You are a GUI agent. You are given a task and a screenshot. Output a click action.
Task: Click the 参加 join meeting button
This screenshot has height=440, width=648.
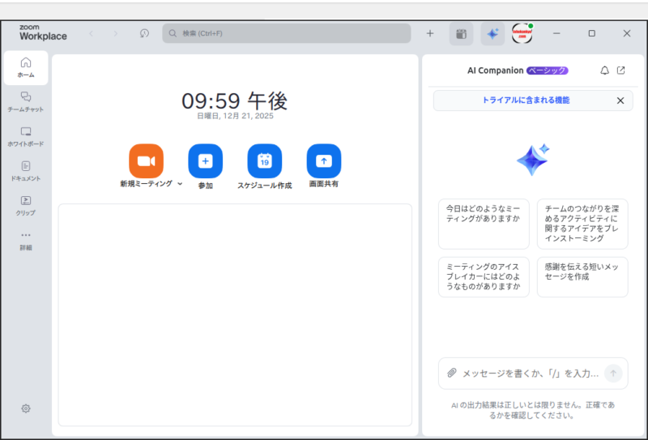click(x=205, y=161)
